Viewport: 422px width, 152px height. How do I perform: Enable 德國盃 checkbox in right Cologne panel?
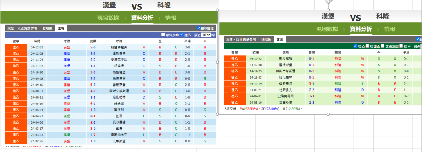coord(367,46)
